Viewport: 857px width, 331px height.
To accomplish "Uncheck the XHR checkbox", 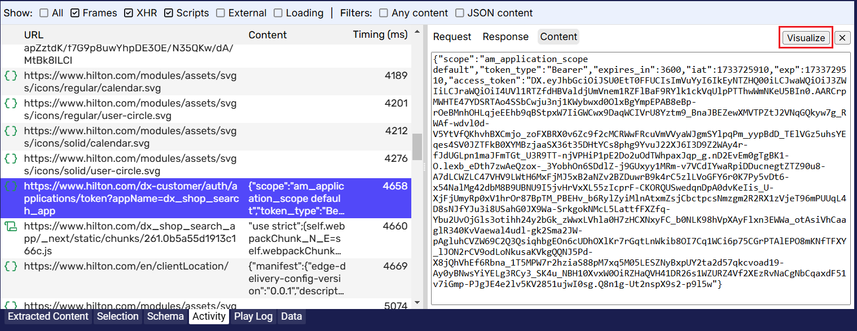I will [x=128, y=13].
